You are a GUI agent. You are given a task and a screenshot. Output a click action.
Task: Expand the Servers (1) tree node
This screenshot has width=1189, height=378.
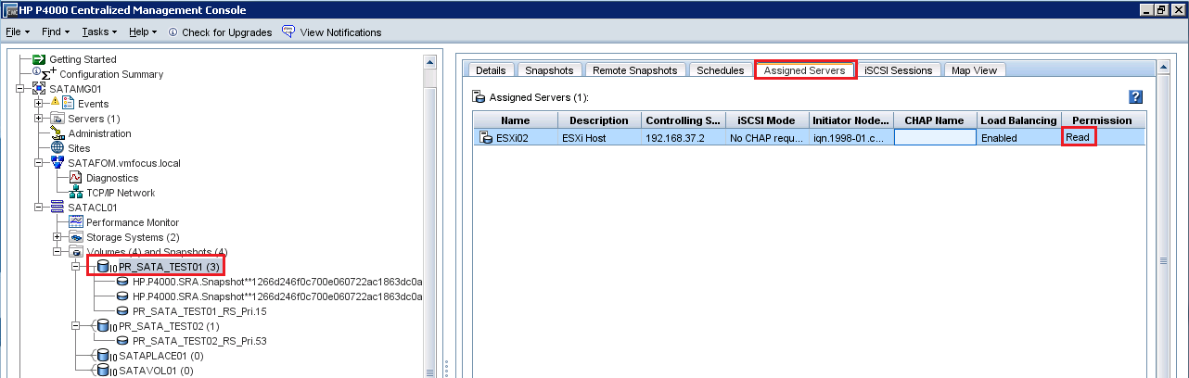39,119
